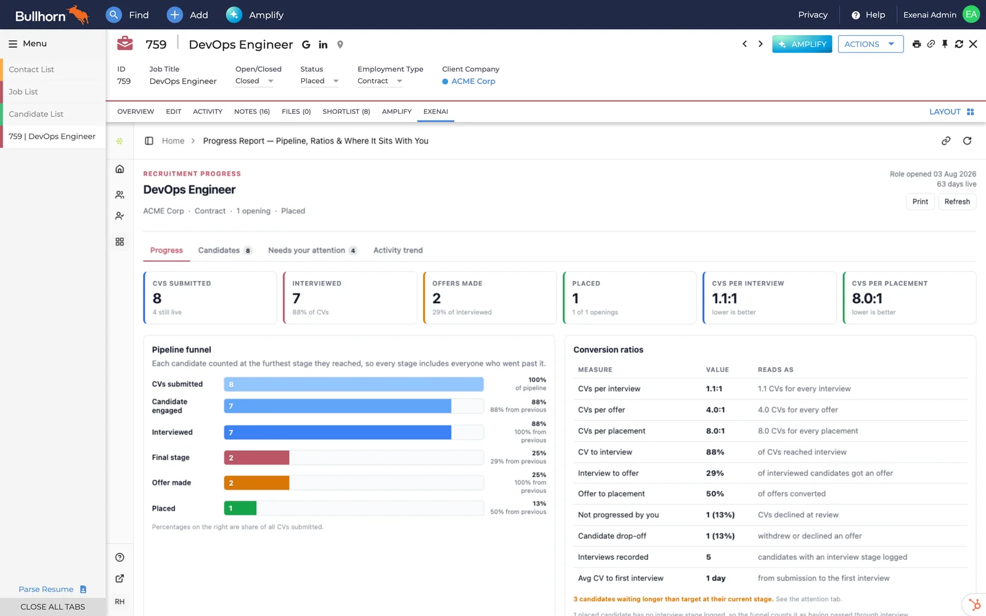Click the Print button
Image resolution: width=986 pixels, height=616 pixels.
pos(920,202)
